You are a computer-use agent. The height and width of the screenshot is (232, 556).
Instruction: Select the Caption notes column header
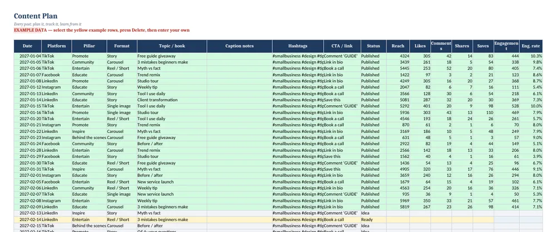239,46
